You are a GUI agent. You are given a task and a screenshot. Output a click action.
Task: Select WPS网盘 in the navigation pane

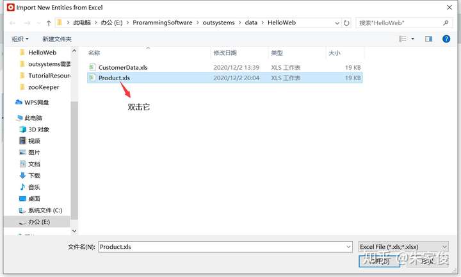click(33, 103)
